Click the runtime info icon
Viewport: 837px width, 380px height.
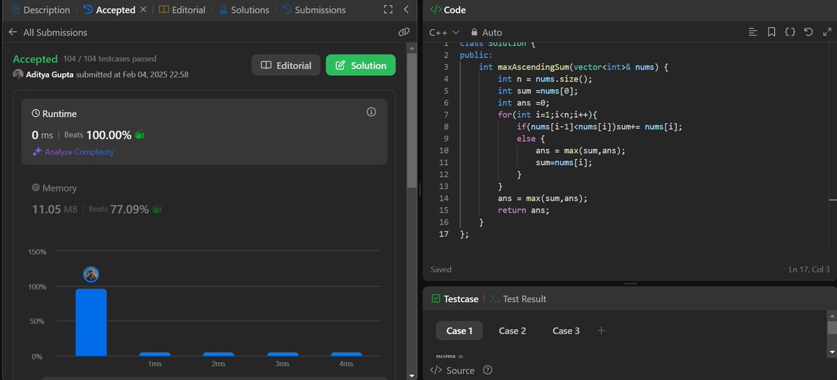[371, 112]
